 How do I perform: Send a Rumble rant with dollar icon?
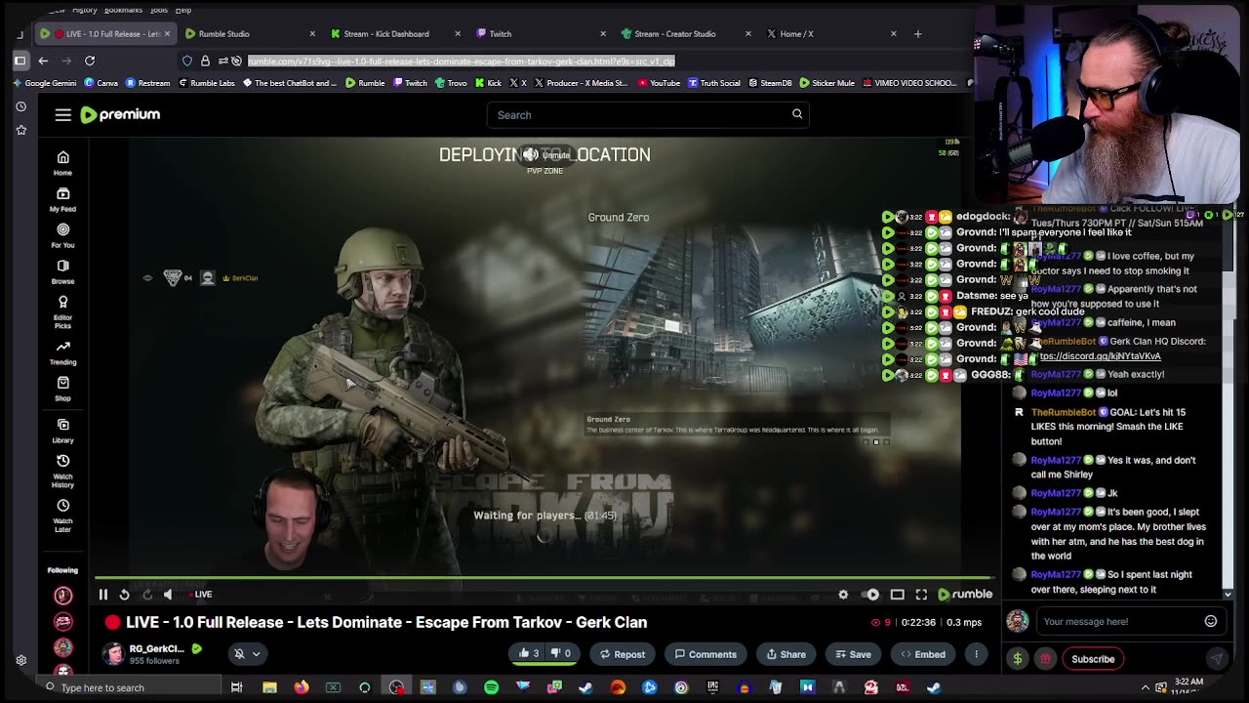click(x=1017, y=659)
